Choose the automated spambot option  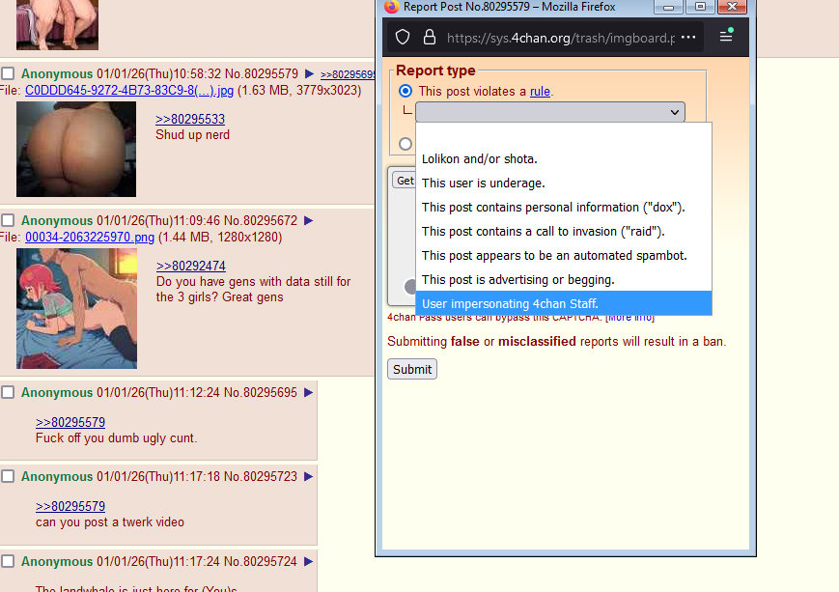(x=564, y=255)
